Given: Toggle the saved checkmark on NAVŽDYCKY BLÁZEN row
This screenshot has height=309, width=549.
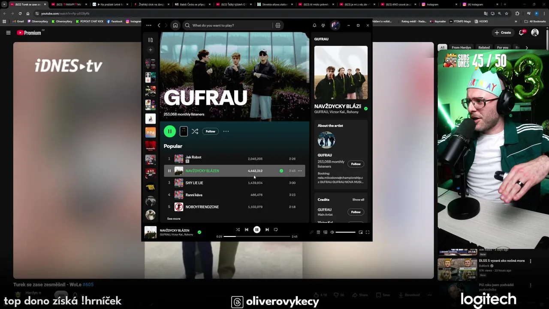Looking at the screenshot, I should (x=281, y=171).
